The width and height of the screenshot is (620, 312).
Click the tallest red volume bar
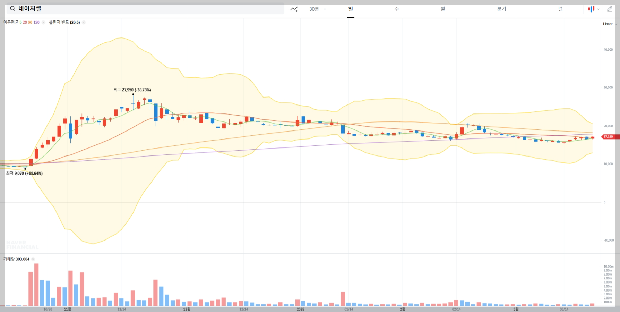click(x=36, y=285)
